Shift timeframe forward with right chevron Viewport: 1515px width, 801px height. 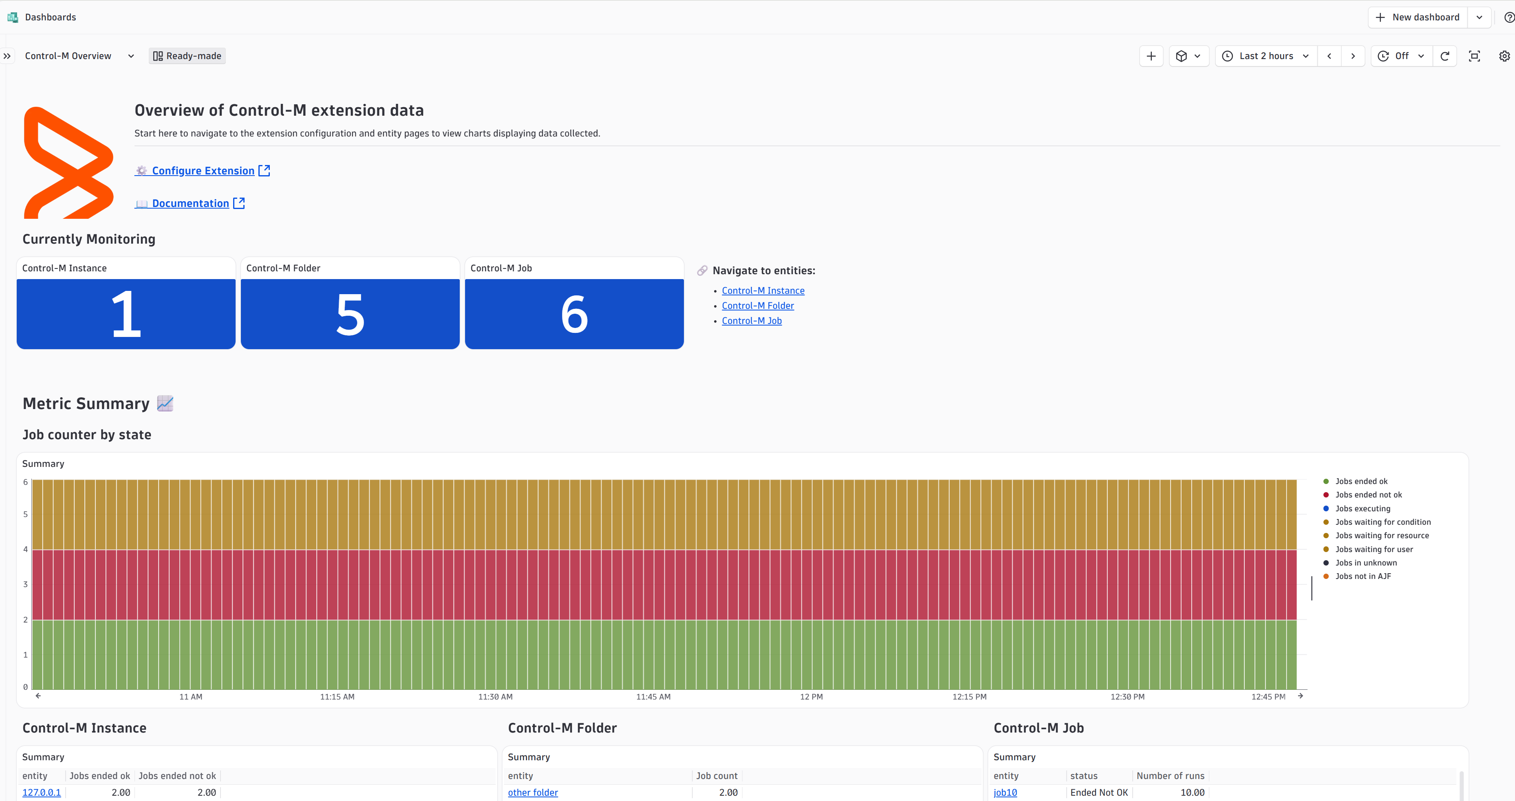click(1353, 56)
